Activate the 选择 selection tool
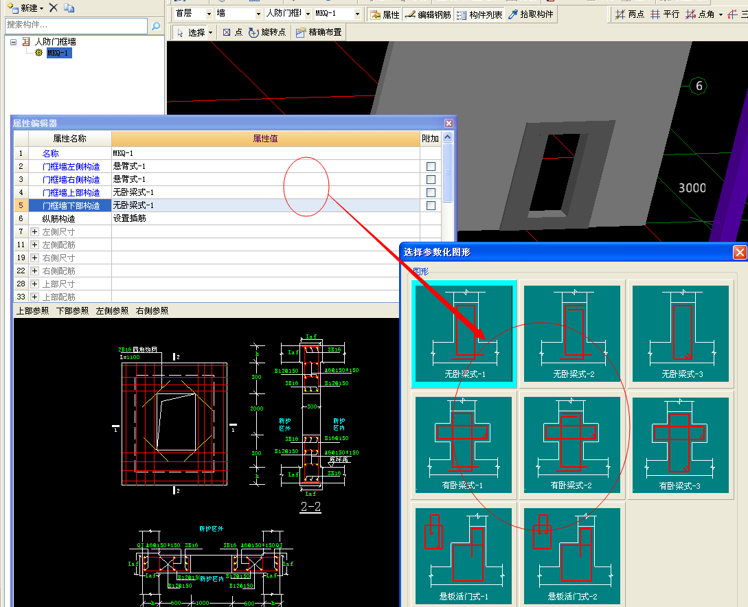This screenshot has width=748, height=607. pyautogui.click(x=191, y=32)
